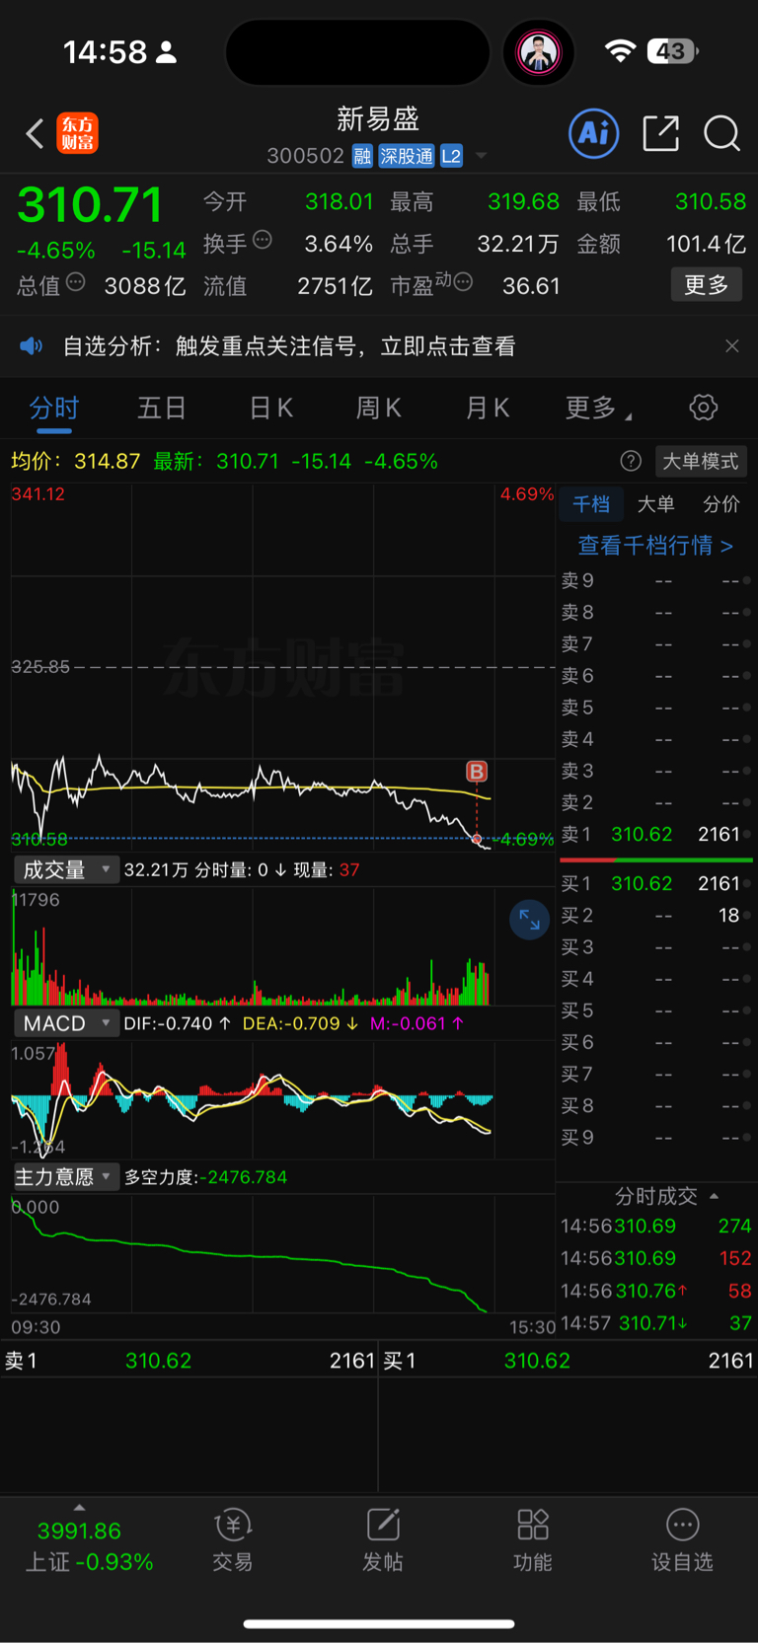This screenshot has width=758, height=1643.
Task: Toggle 大单模式 button
Action: [x=700, y=461]
